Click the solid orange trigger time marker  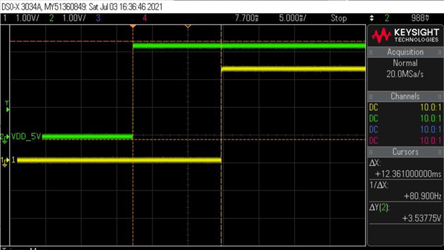(x=133, y=26)
